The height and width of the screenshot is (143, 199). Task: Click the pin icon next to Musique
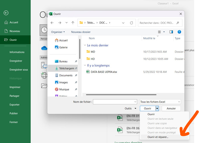76,89
